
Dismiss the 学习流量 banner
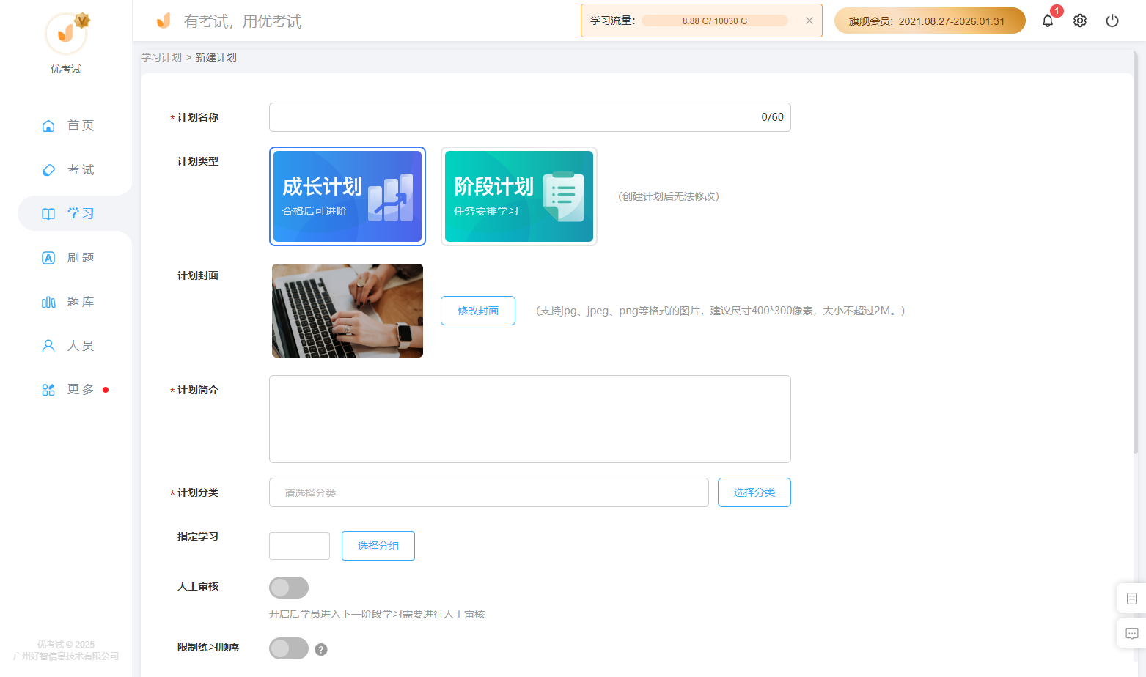pos(809,21)
